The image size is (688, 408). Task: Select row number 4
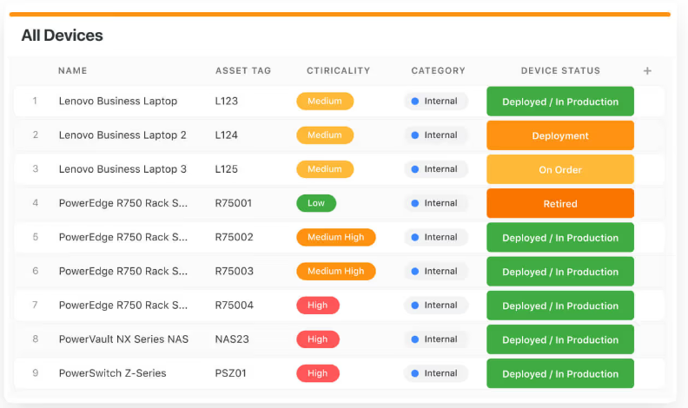(35, 203)
